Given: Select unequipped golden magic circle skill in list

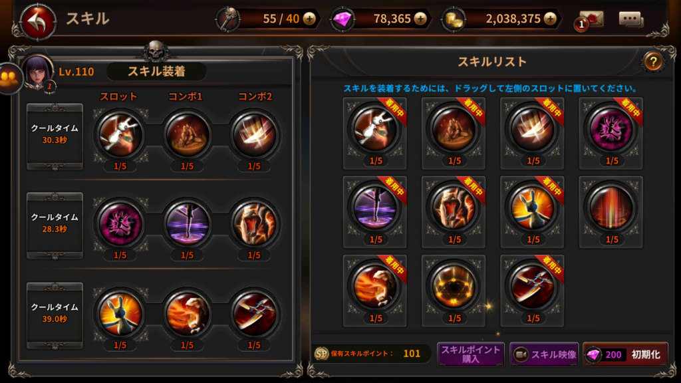Looking at the screenshot, I should pos(454,287).
